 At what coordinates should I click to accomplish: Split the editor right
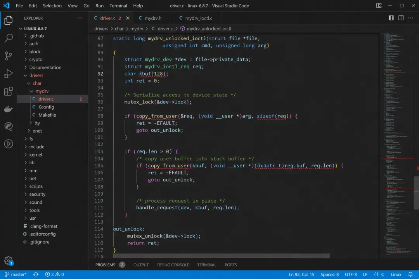click(401, 18)
